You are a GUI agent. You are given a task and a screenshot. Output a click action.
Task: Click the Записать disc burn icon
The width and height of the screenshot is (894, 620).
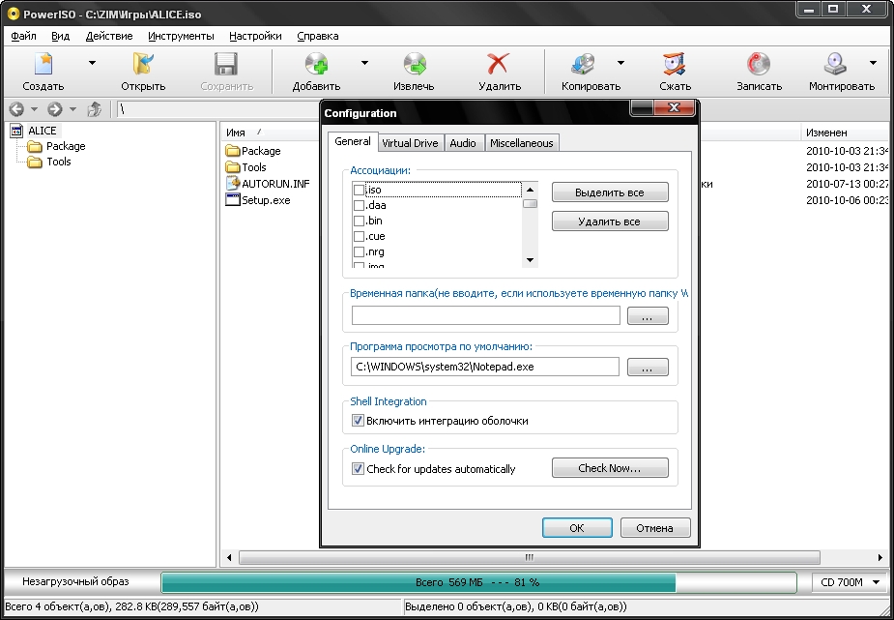759,64
